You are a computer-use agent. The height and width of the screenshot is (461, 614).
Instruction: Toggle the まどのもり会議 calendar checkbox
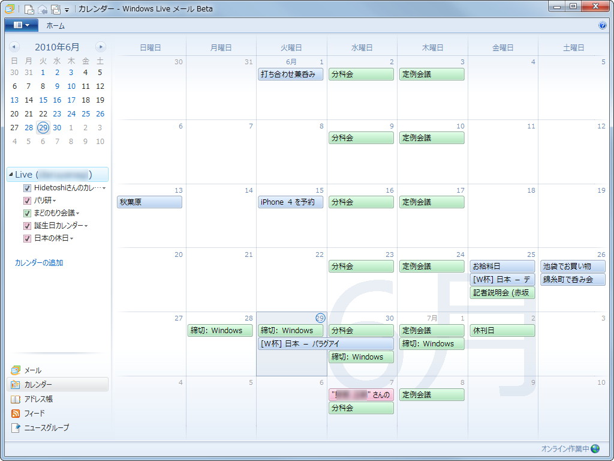pyautogui.click(x=27, y=213)
